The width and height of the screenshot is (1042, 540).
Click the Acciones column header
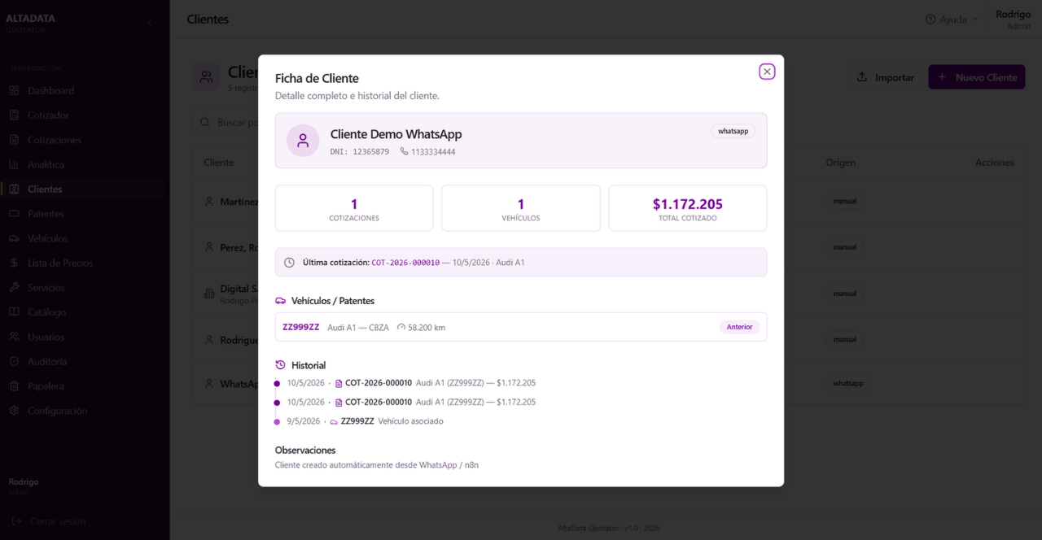995,163
